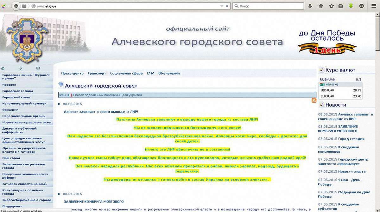
Task: Show bookmarks list icon in toolbar
Action: point(341,6)
